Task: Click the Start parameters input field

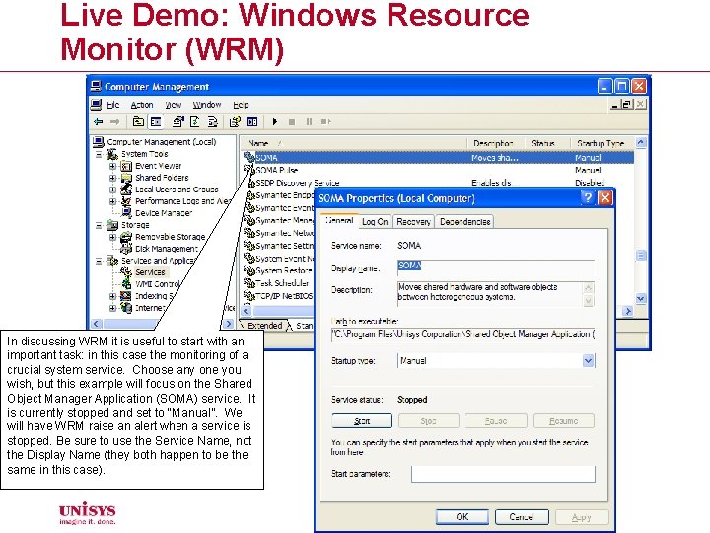Action: point(503,474)
